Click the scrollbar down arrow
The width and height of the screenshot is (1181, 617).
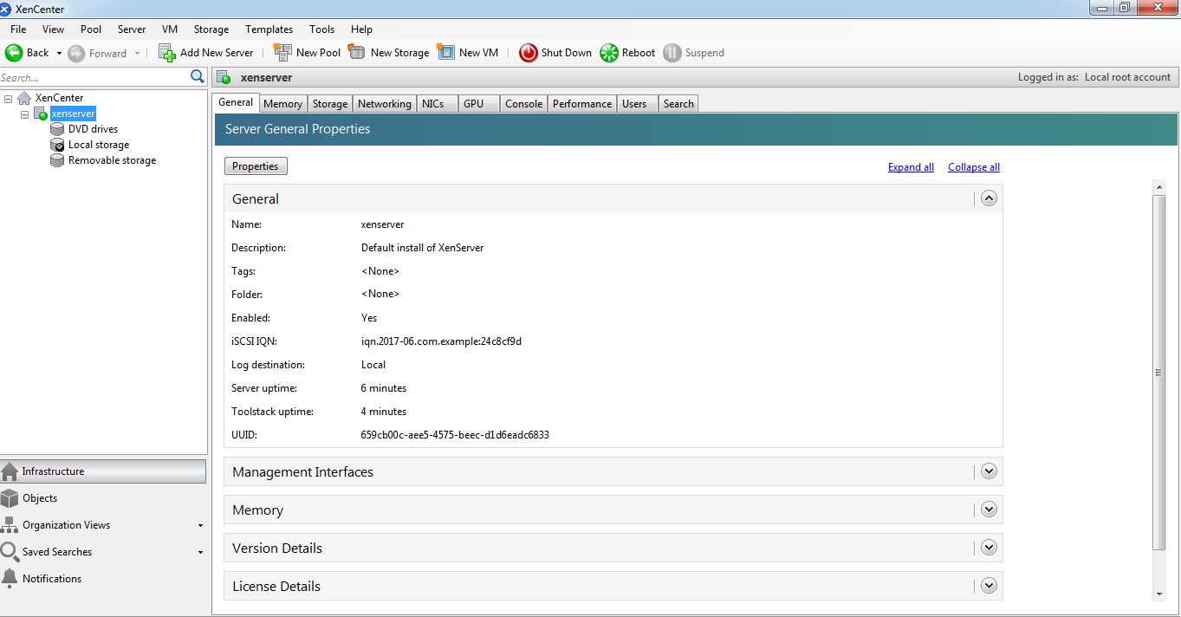(x=1159, y=594)
